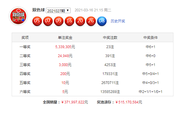Click red ball number 16
Image resolution: width=186 pixels, height=113 pixels.
click(x=69, y=21)
